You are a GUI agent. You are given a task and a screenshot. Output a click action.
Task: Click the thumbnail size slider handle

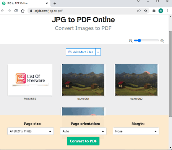click(x=140, y=41)
